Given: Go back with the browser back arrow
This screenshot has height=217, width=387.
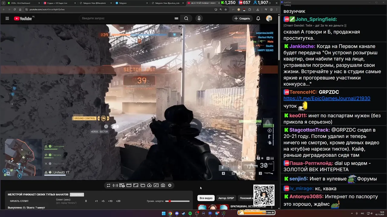Looking at the screenshot, I should 4,9.
